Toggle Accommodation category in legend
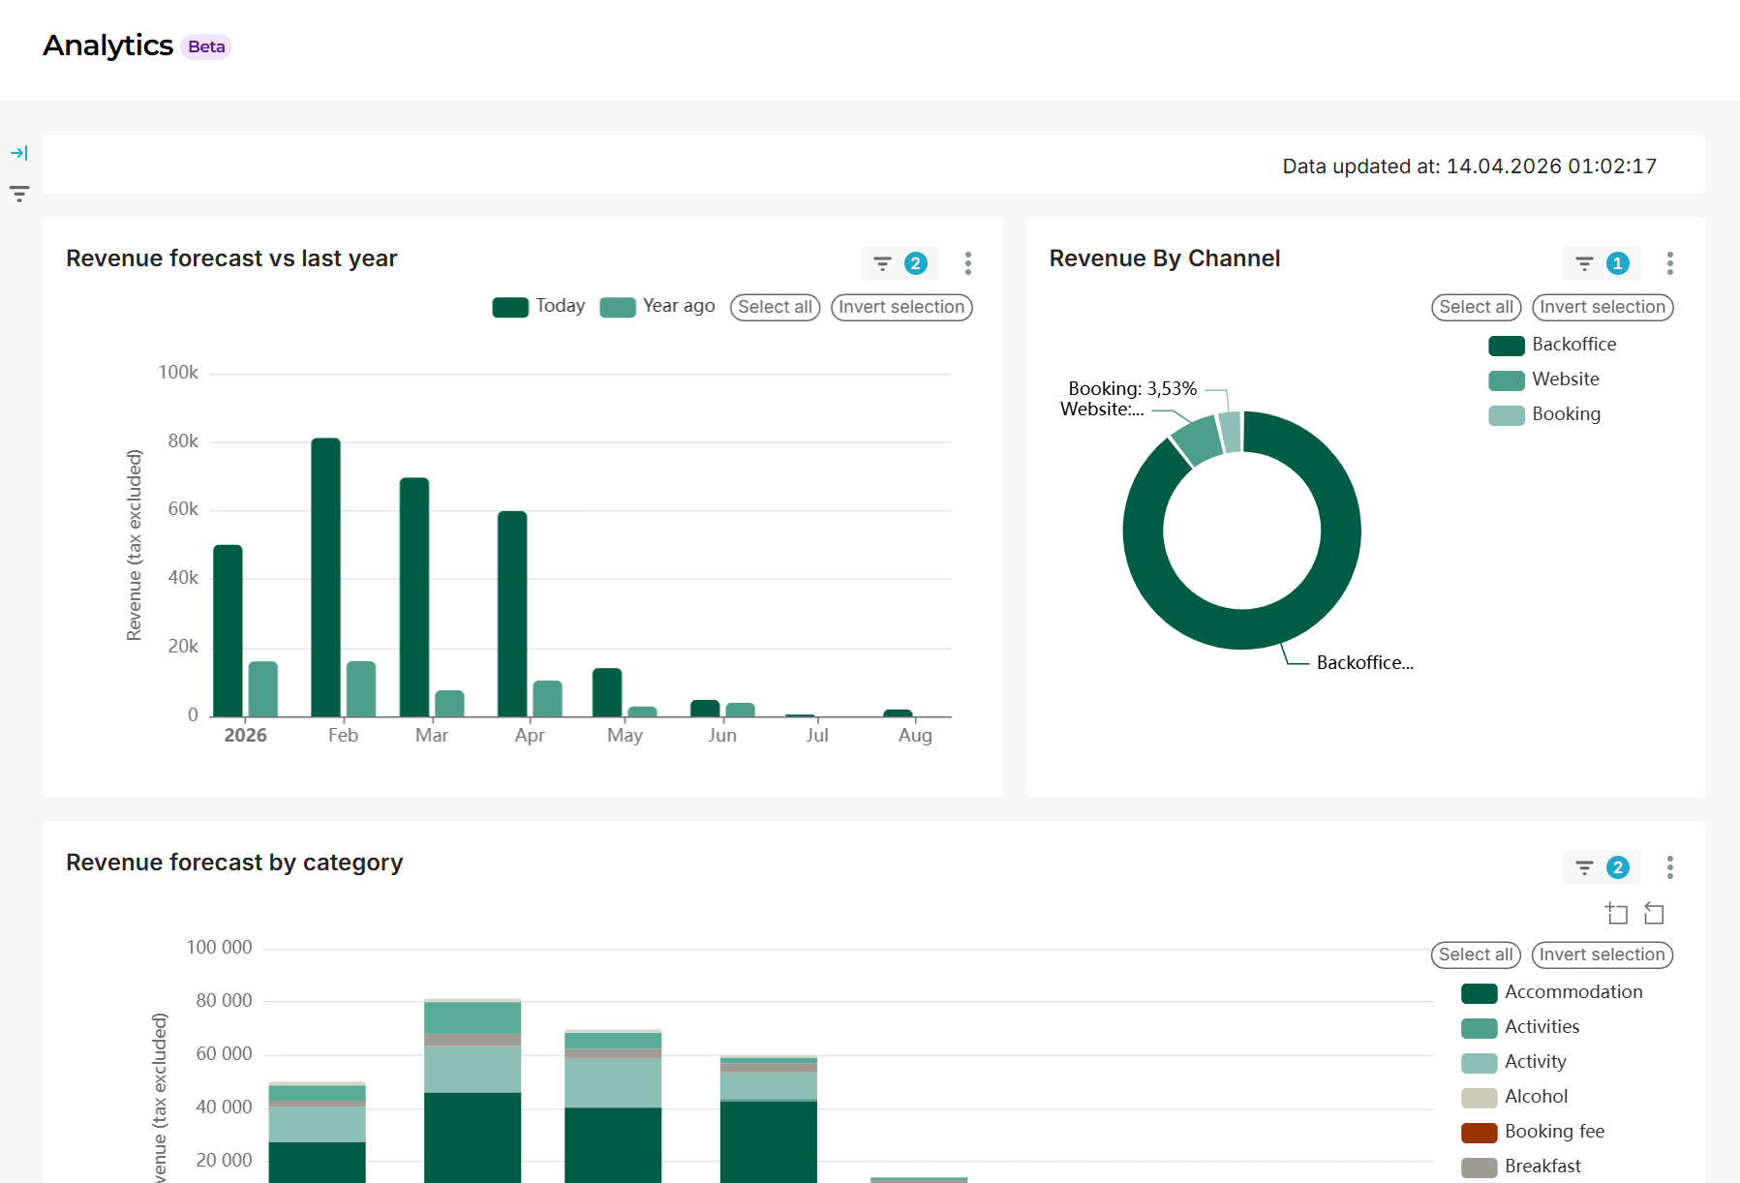The width and height of the screenshot is (1740, 1183). [1552, 992]
